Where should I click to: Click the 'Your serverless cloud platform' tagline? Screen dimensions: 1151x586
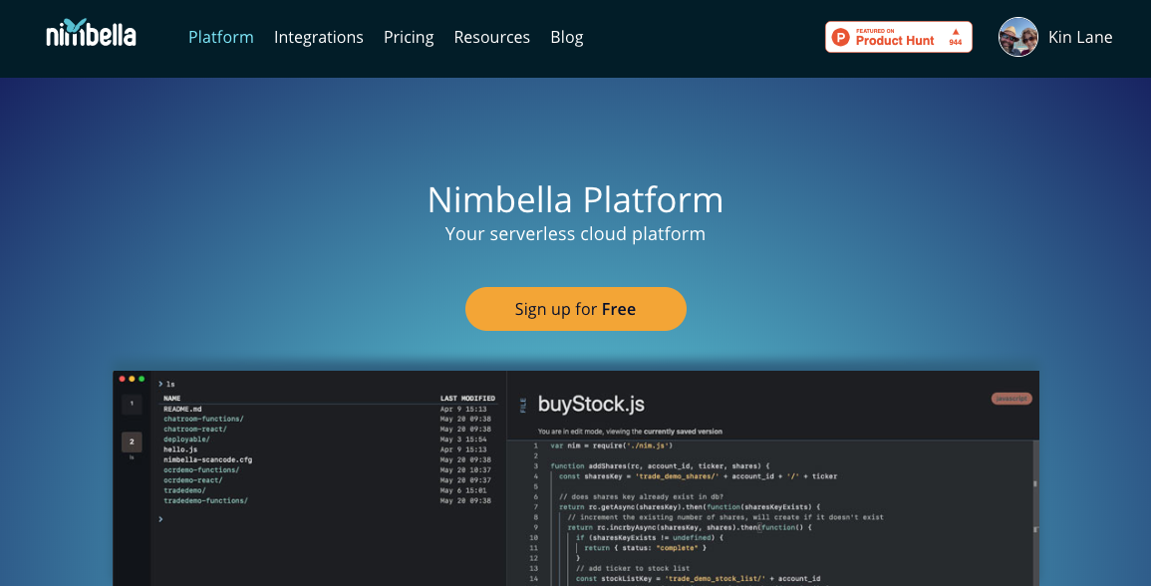coord(576,234)
